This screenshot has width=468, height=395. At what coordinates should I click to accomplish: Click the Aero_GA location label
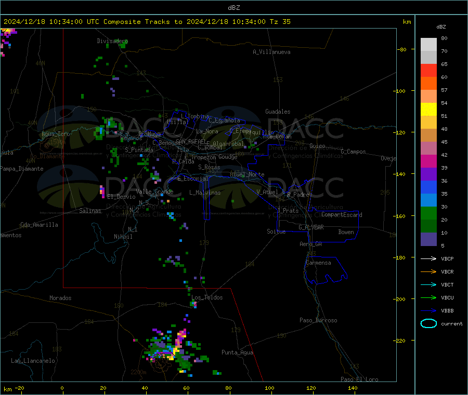point(311,244)
